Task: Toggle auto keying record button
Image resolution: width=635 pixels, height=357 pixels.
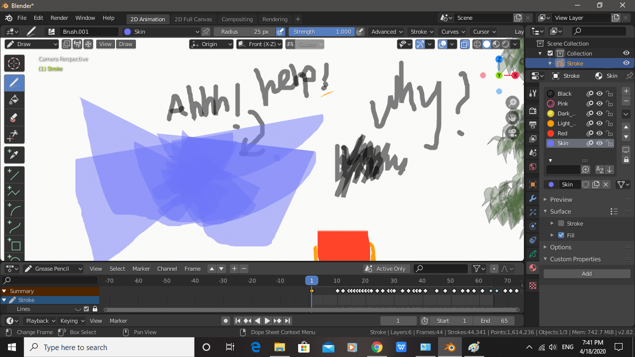Action: pos(225,321)
